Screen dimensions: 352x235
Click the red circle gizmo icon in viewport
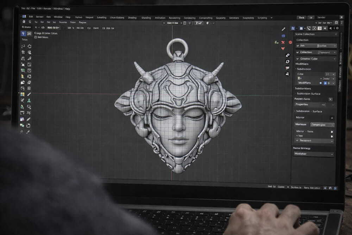click(x=290, y=42)
